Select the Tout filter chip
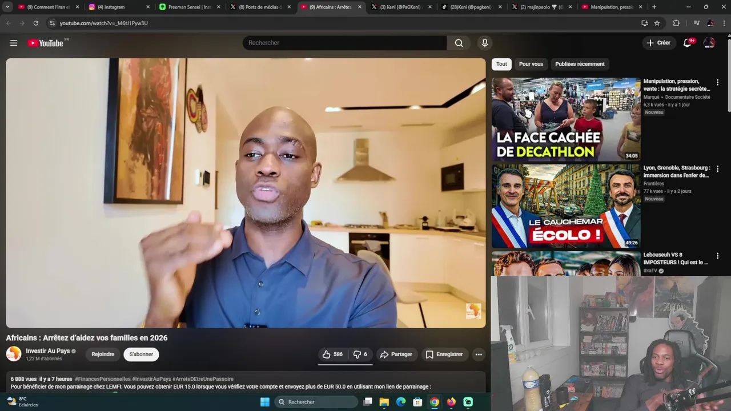Image resolution: width=731 pixels, height=411 pixels. pyautogui.click(x=501, y=64)
